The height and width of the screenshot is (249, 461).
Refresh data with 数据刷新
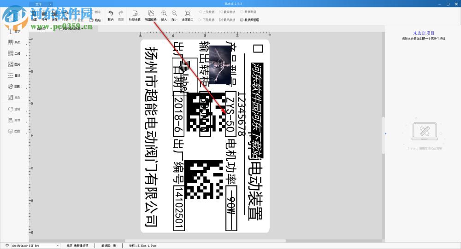[248, 12]
